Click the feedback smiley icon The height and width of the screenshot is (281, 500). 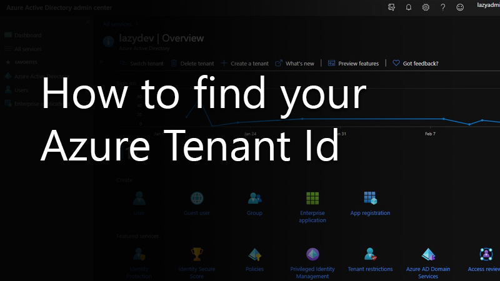coord(460,7)
